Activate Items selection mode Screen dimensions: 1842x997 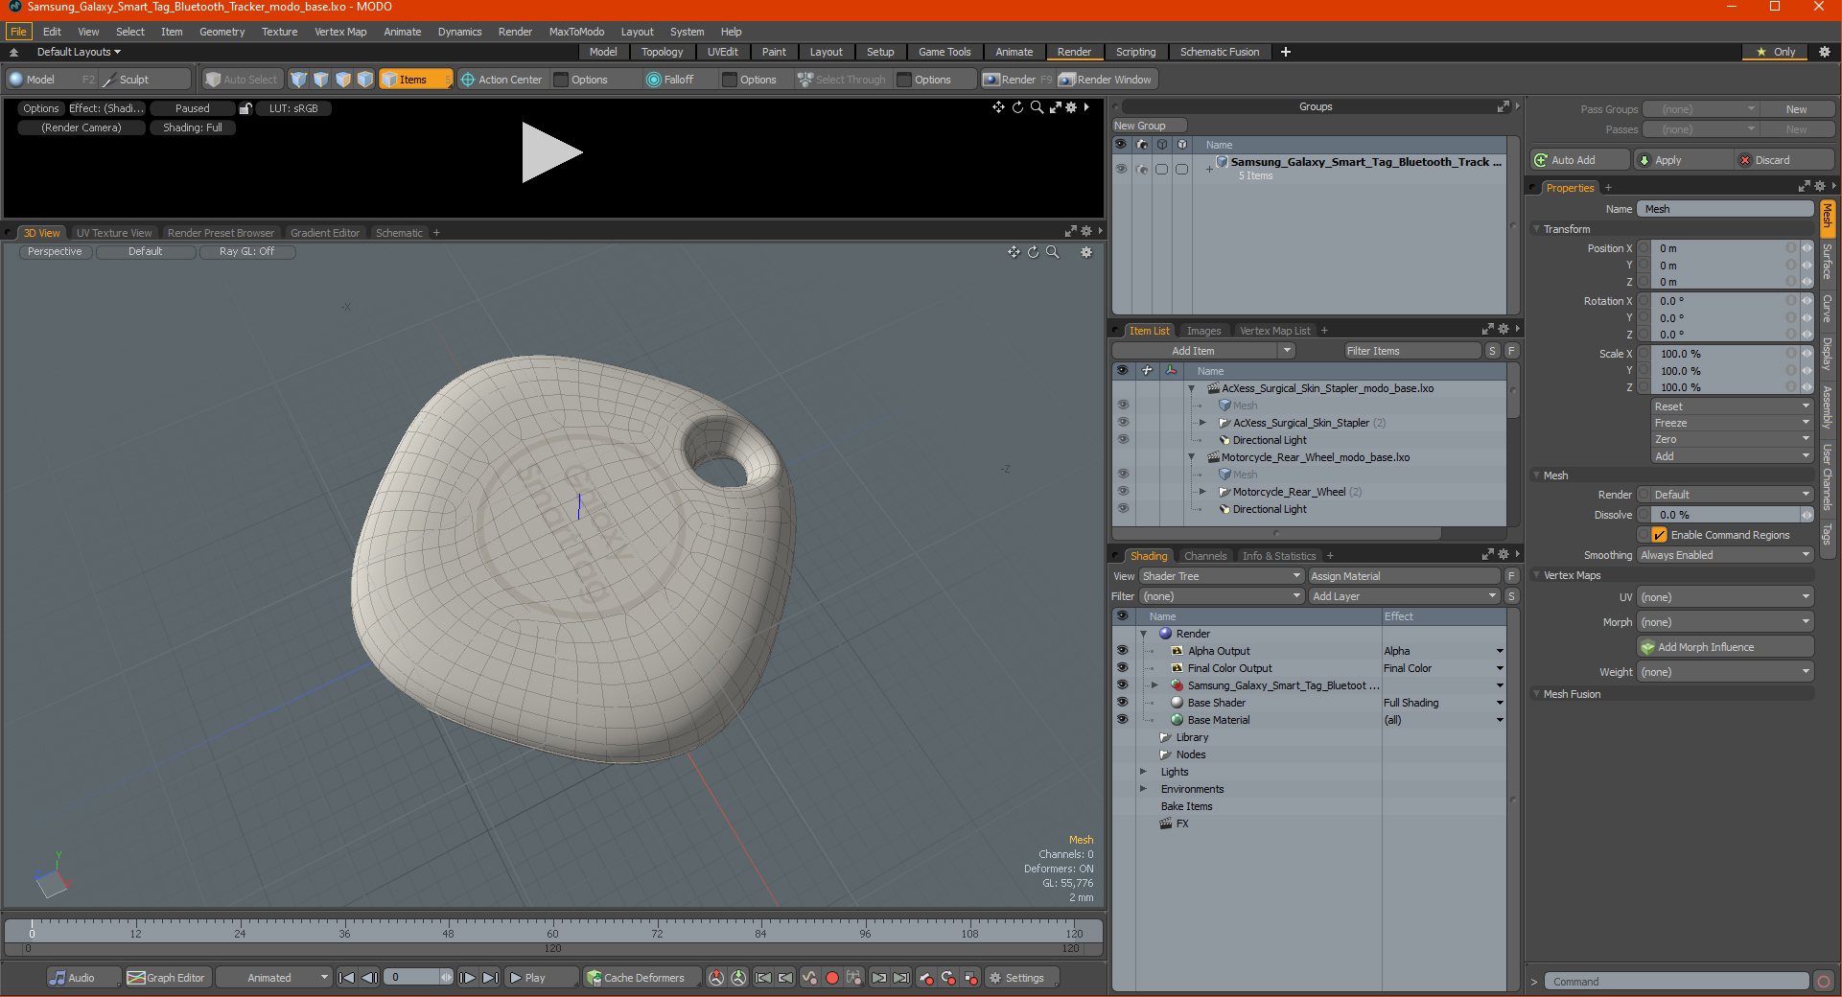point(415,80)
